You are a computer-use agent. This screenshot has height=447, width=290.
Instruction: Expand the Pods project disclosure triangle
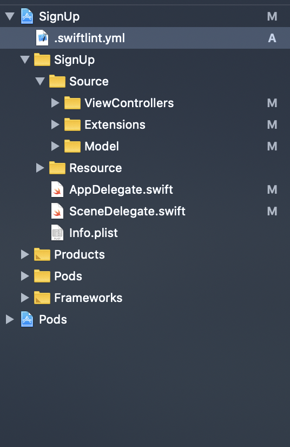tap(10, 320)
